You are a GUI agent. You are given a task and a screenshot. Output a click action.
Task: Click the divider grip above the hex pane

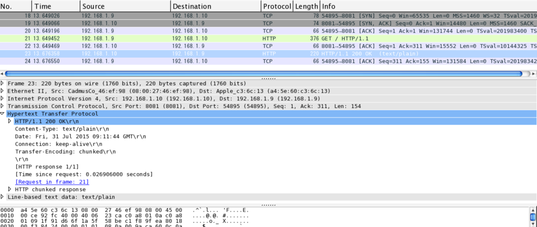pos(268,205)
